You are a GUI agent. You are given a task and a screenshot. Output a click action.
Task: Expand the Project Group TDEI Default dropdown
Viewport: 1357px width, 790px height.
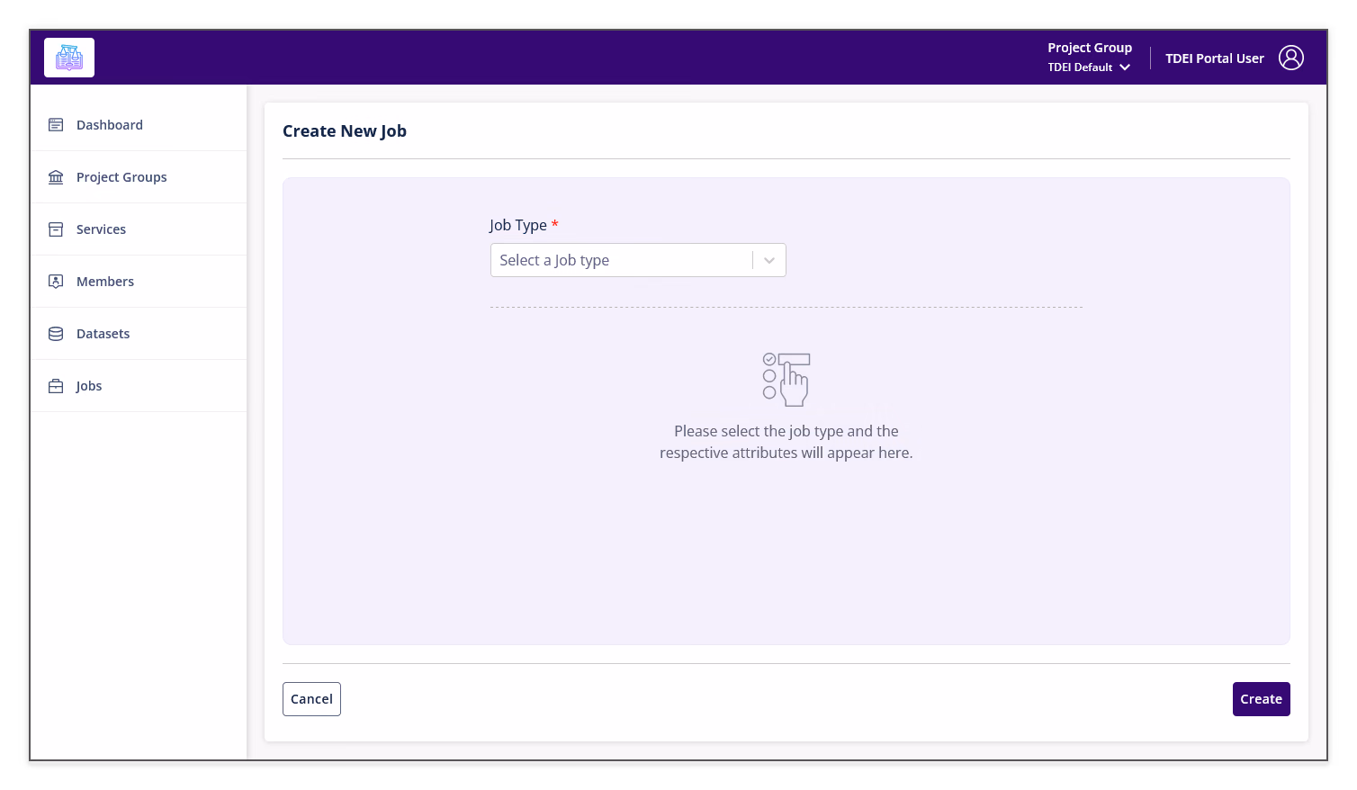pyautogui.click(x=1089, y=58)
